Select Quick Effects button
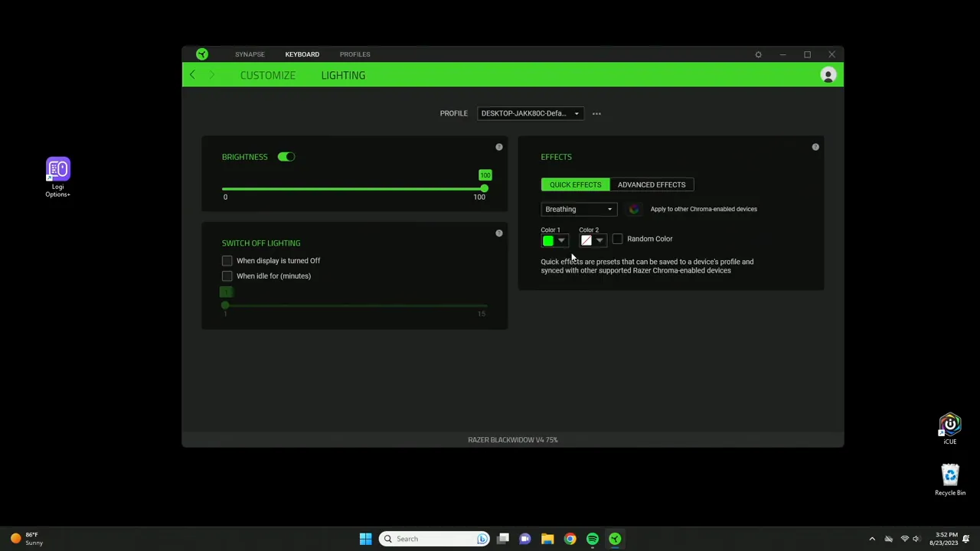Image resolution: width=980 pixels, height=551 pixels. (575, 184)
